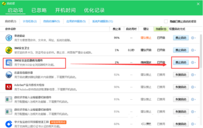
Task: Click the 360安全卫士 item name
Action: [x=22, y=48]
